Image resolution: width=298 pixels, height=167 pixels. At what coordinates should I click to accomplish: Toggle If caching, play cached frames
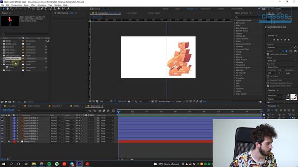268,83
